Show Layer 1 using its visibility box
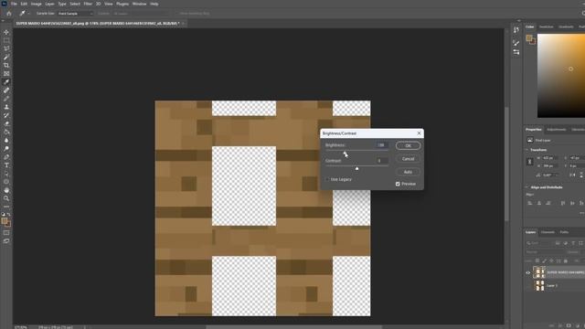The image size is (585, 329). tap(528, 286)
